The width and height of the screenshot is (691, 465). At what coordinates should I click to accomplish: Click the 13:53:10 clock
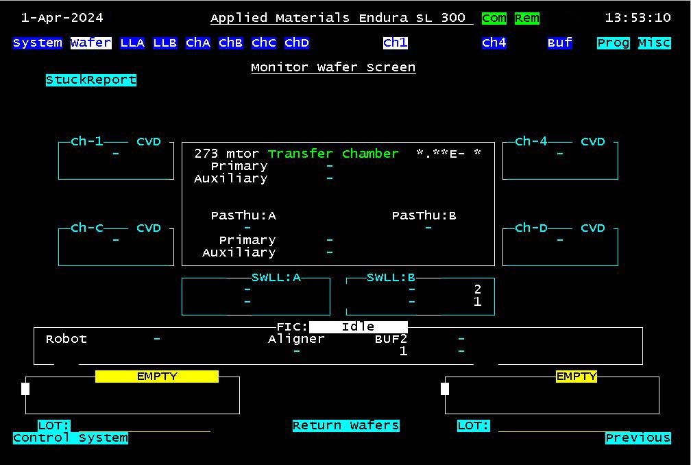[638, 18]
